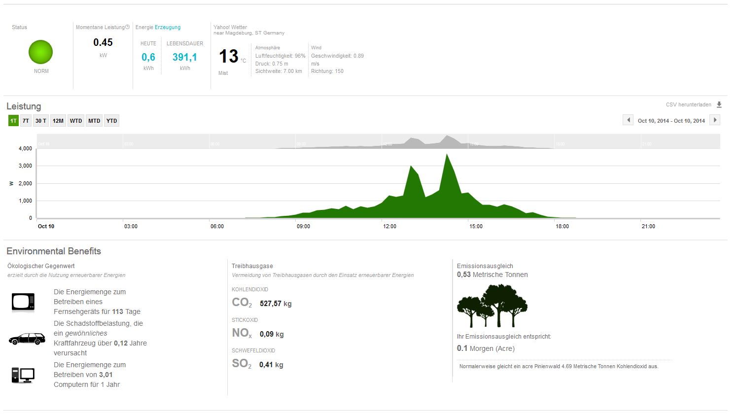Screen dimensions: 738x414
Task: Click the Treibhausgase heading
Action: 252,266
